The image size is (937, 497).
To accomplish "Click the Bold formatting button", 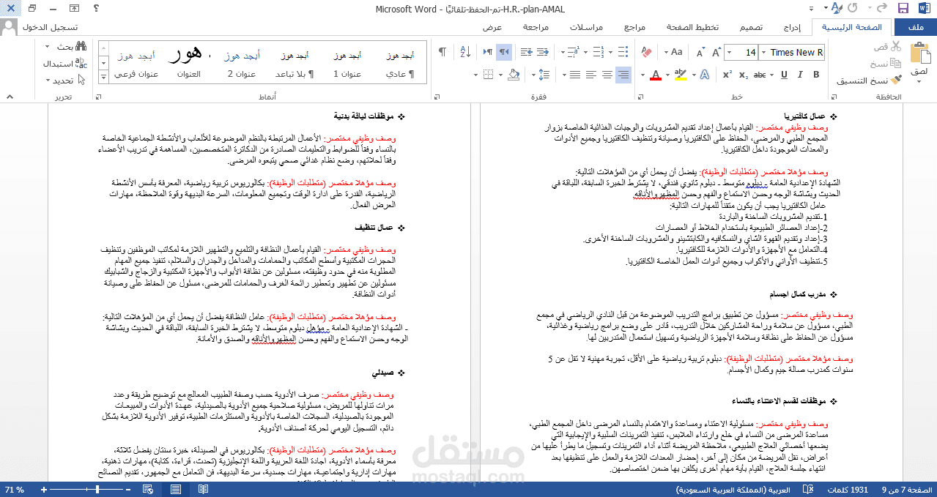I will (816, 75).
